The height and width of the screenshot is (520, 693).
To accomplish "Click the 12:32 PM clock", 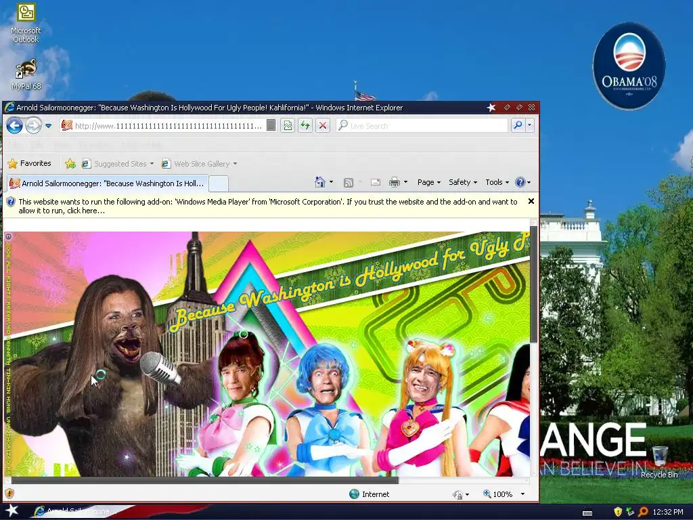I will tap(668, 512).
